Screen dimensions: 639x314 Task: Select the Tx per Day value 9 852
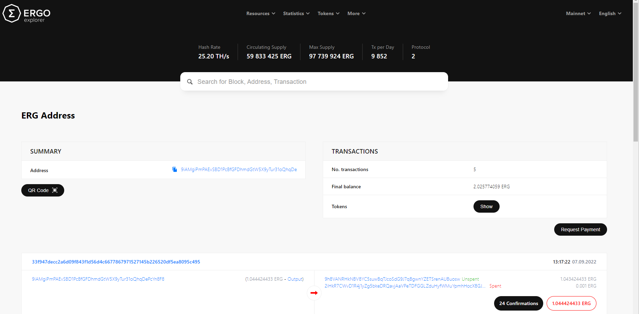379,56
